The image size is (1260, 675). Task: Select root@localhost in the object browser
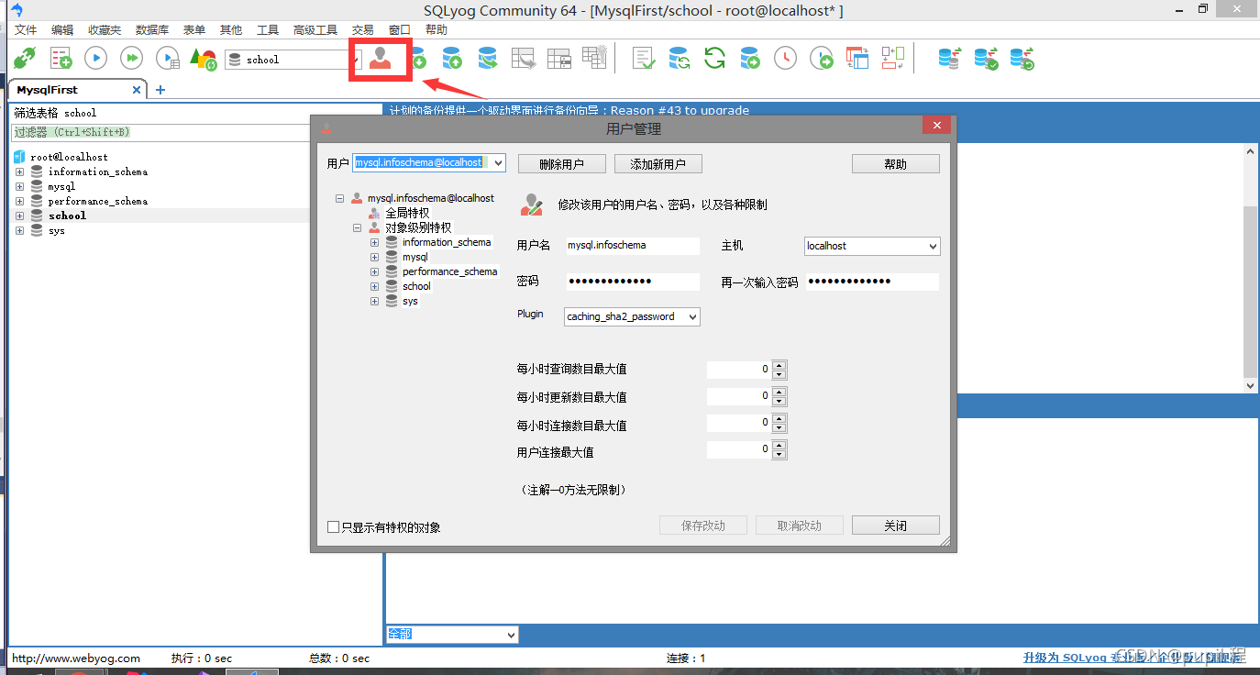pyautogui.click(x=69, y=157)
